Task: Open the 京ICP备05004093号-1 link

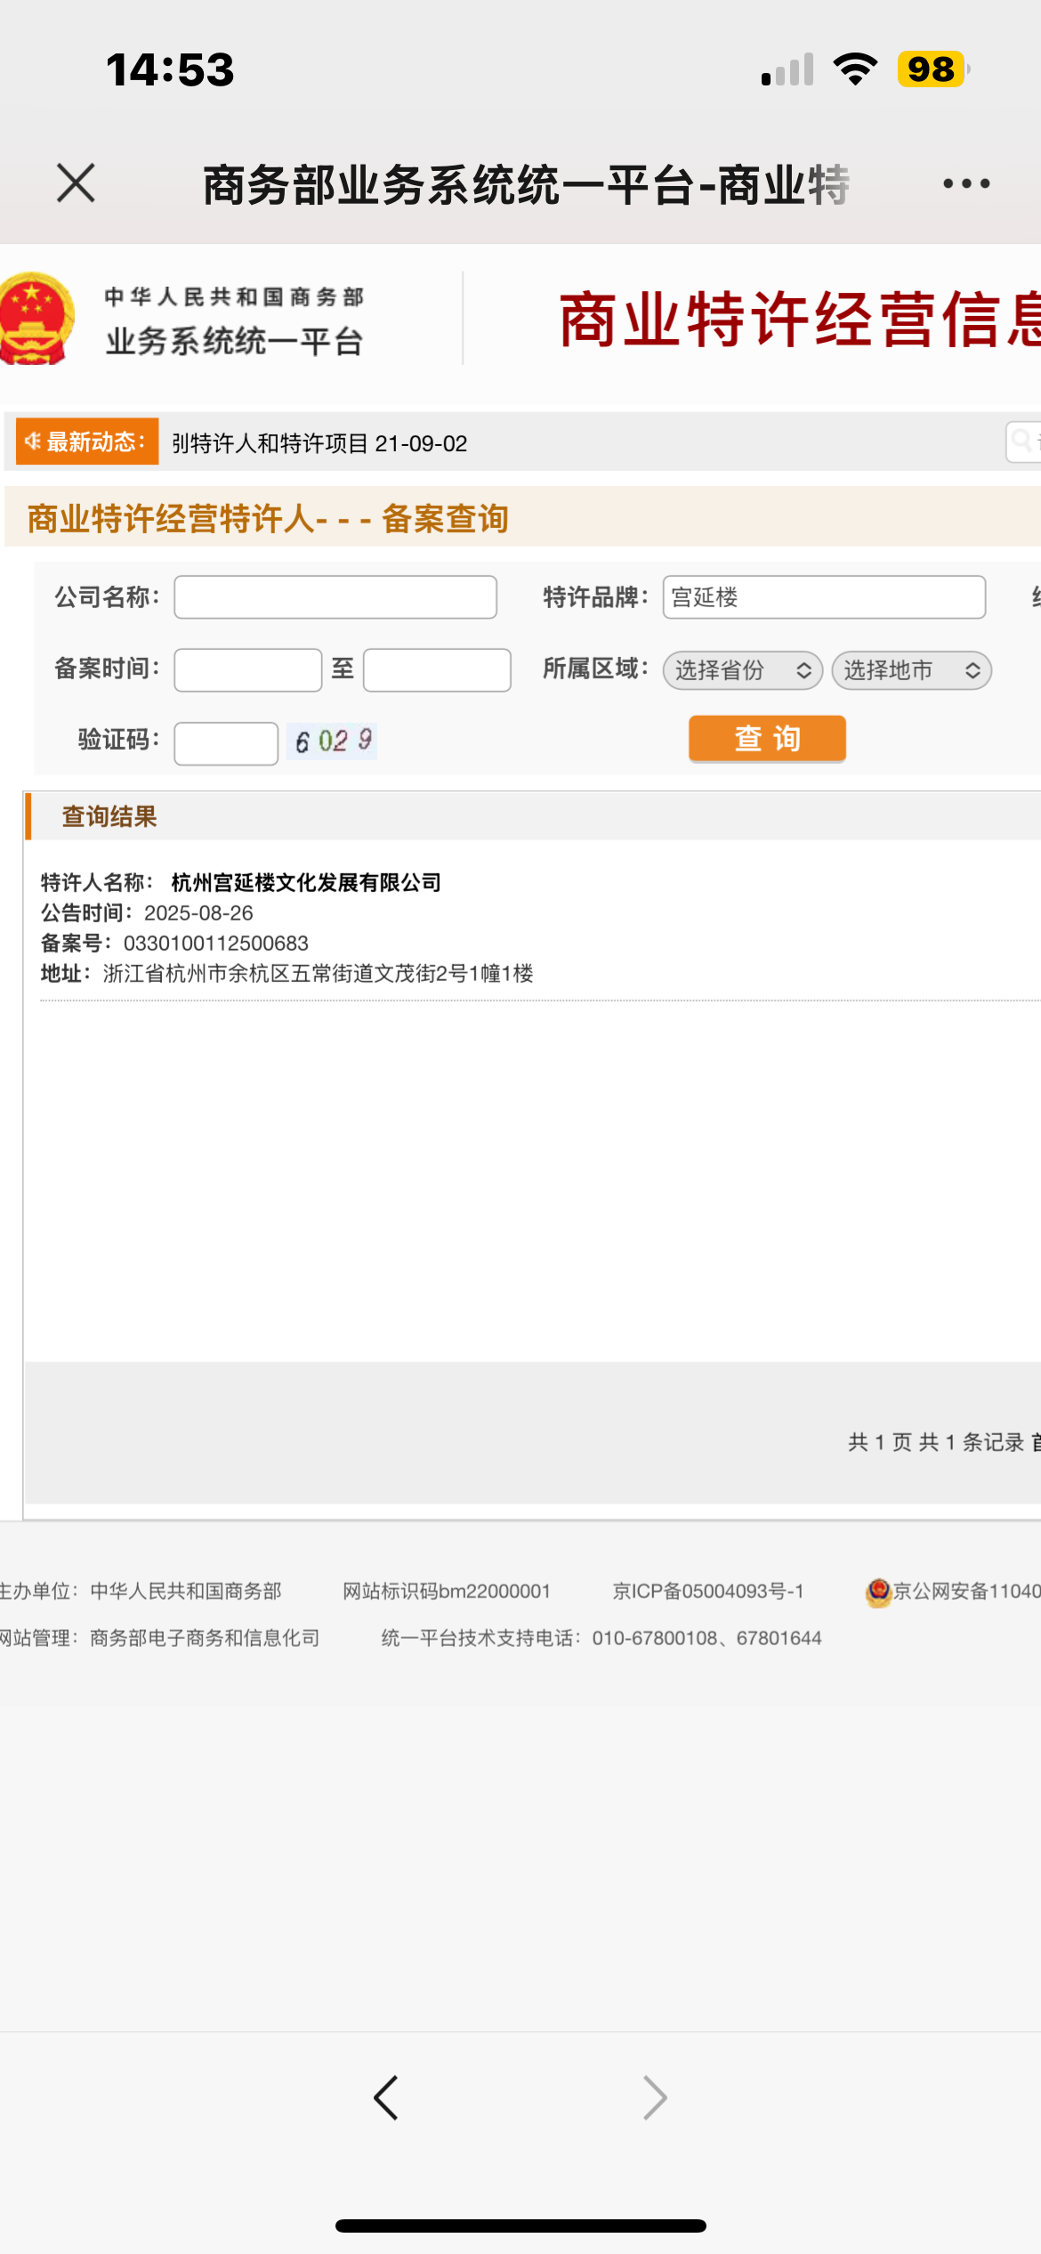Action: pos(707,1592)
